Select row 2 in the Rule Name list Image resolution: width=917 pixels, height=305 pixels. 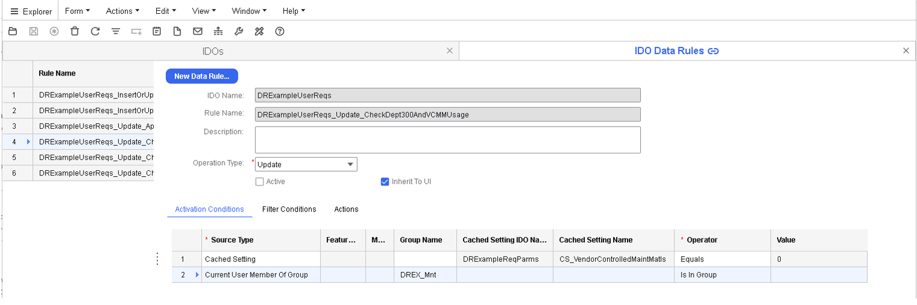(94, 110)
